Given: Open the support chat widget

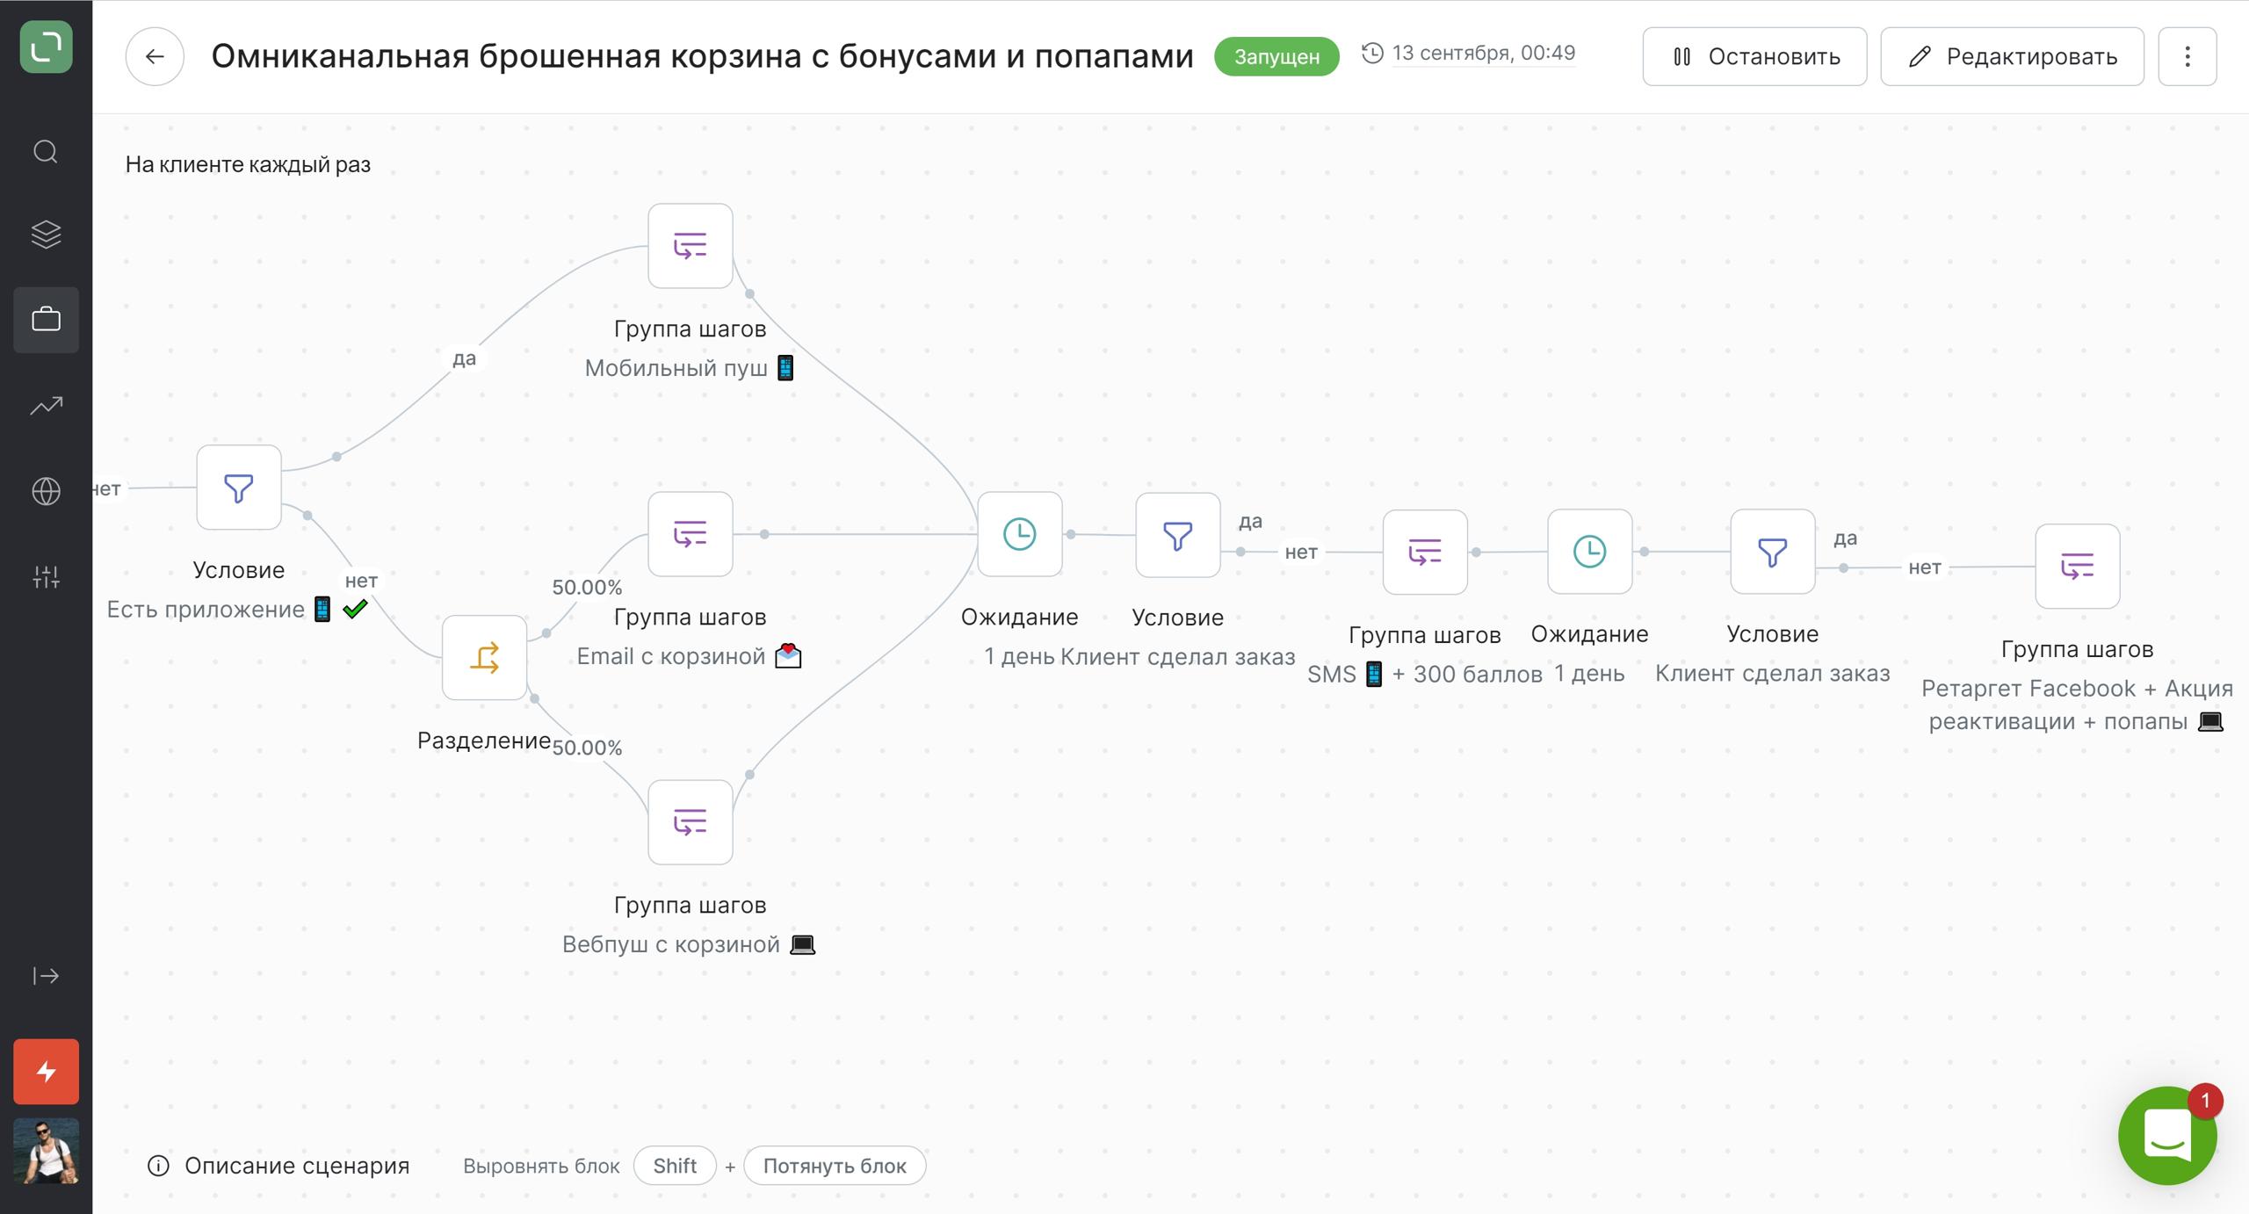Looking at the screenshot, I should pos(2166,1136).
